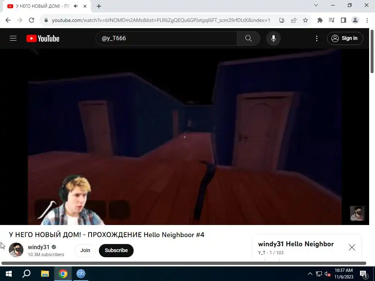Open the Windows Start menu
The width and height of the screenshot is (375, 281).
(9, 274)
